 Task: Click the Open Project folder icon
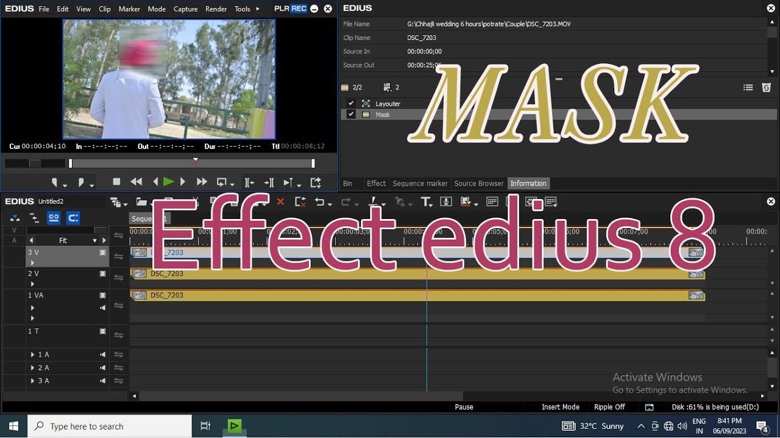click(141, 201)
